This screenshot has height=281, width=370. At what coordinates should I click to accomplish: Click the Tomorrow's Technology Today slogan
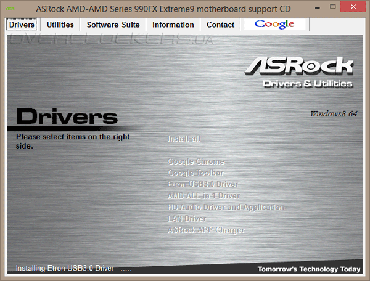[x=309, y=269]
